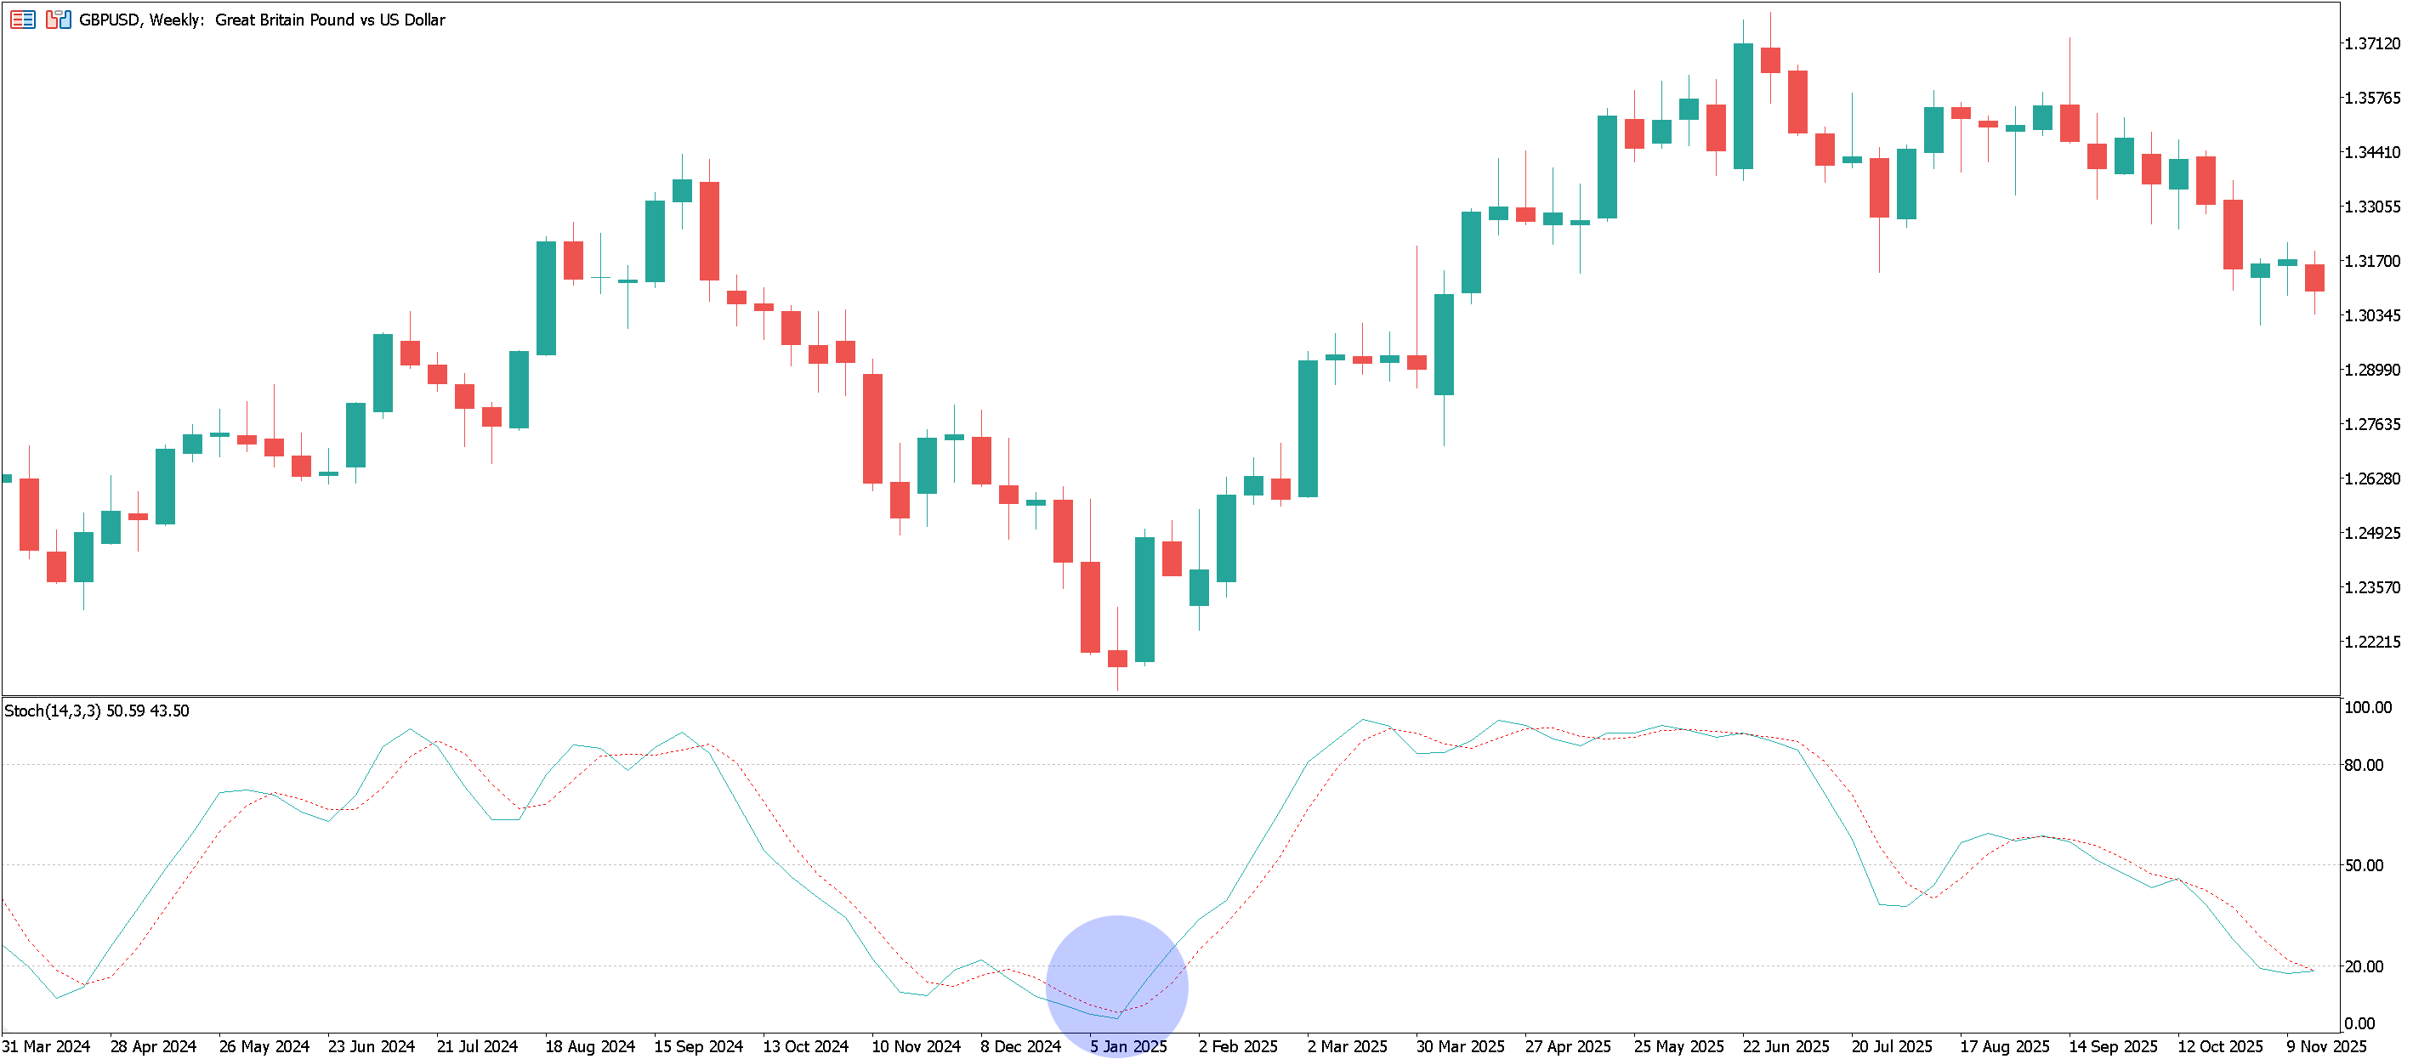Click the '13 Oct 2024' date label
The height and width of the screenshot is (1059, 2413).
[805, 1047]
